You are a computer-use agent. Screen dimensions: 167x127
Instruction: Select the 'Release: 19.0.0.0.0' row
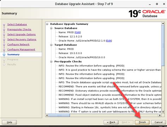[x=70, y=53]
